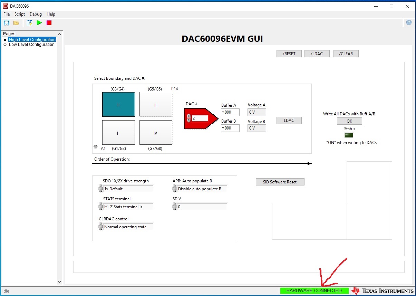Click the Pages panel header
This screenshot has width=416, height=296.
(x=9, y=34)
